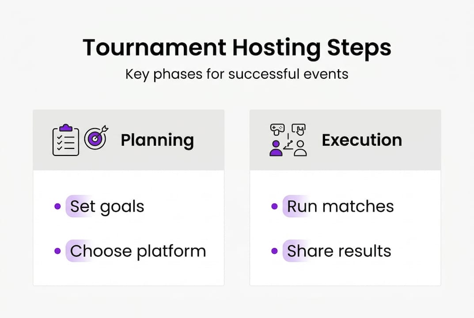The image size is (474, 318).
Task: Click the bullet dot before Run matches
Action: pos(274,206)
